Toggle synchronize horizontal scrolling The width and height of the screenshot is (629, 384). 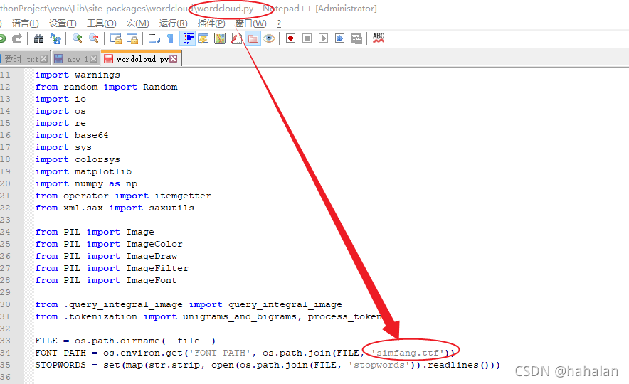[132, 38]
